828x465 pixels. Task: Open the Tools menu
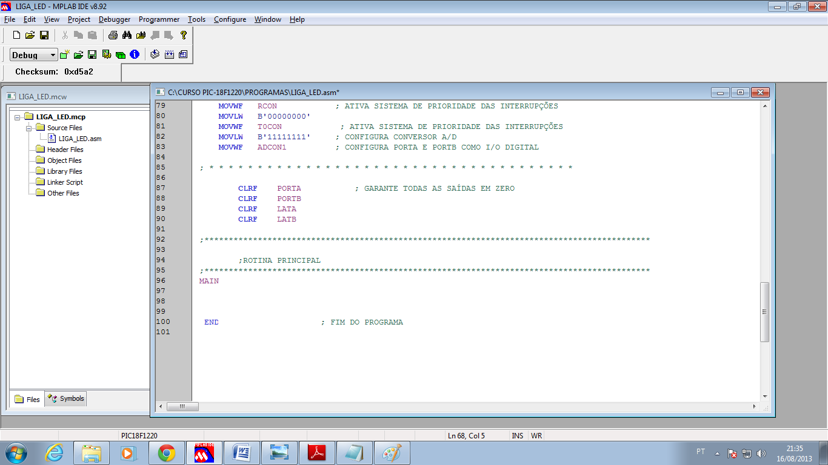[196, 19]
